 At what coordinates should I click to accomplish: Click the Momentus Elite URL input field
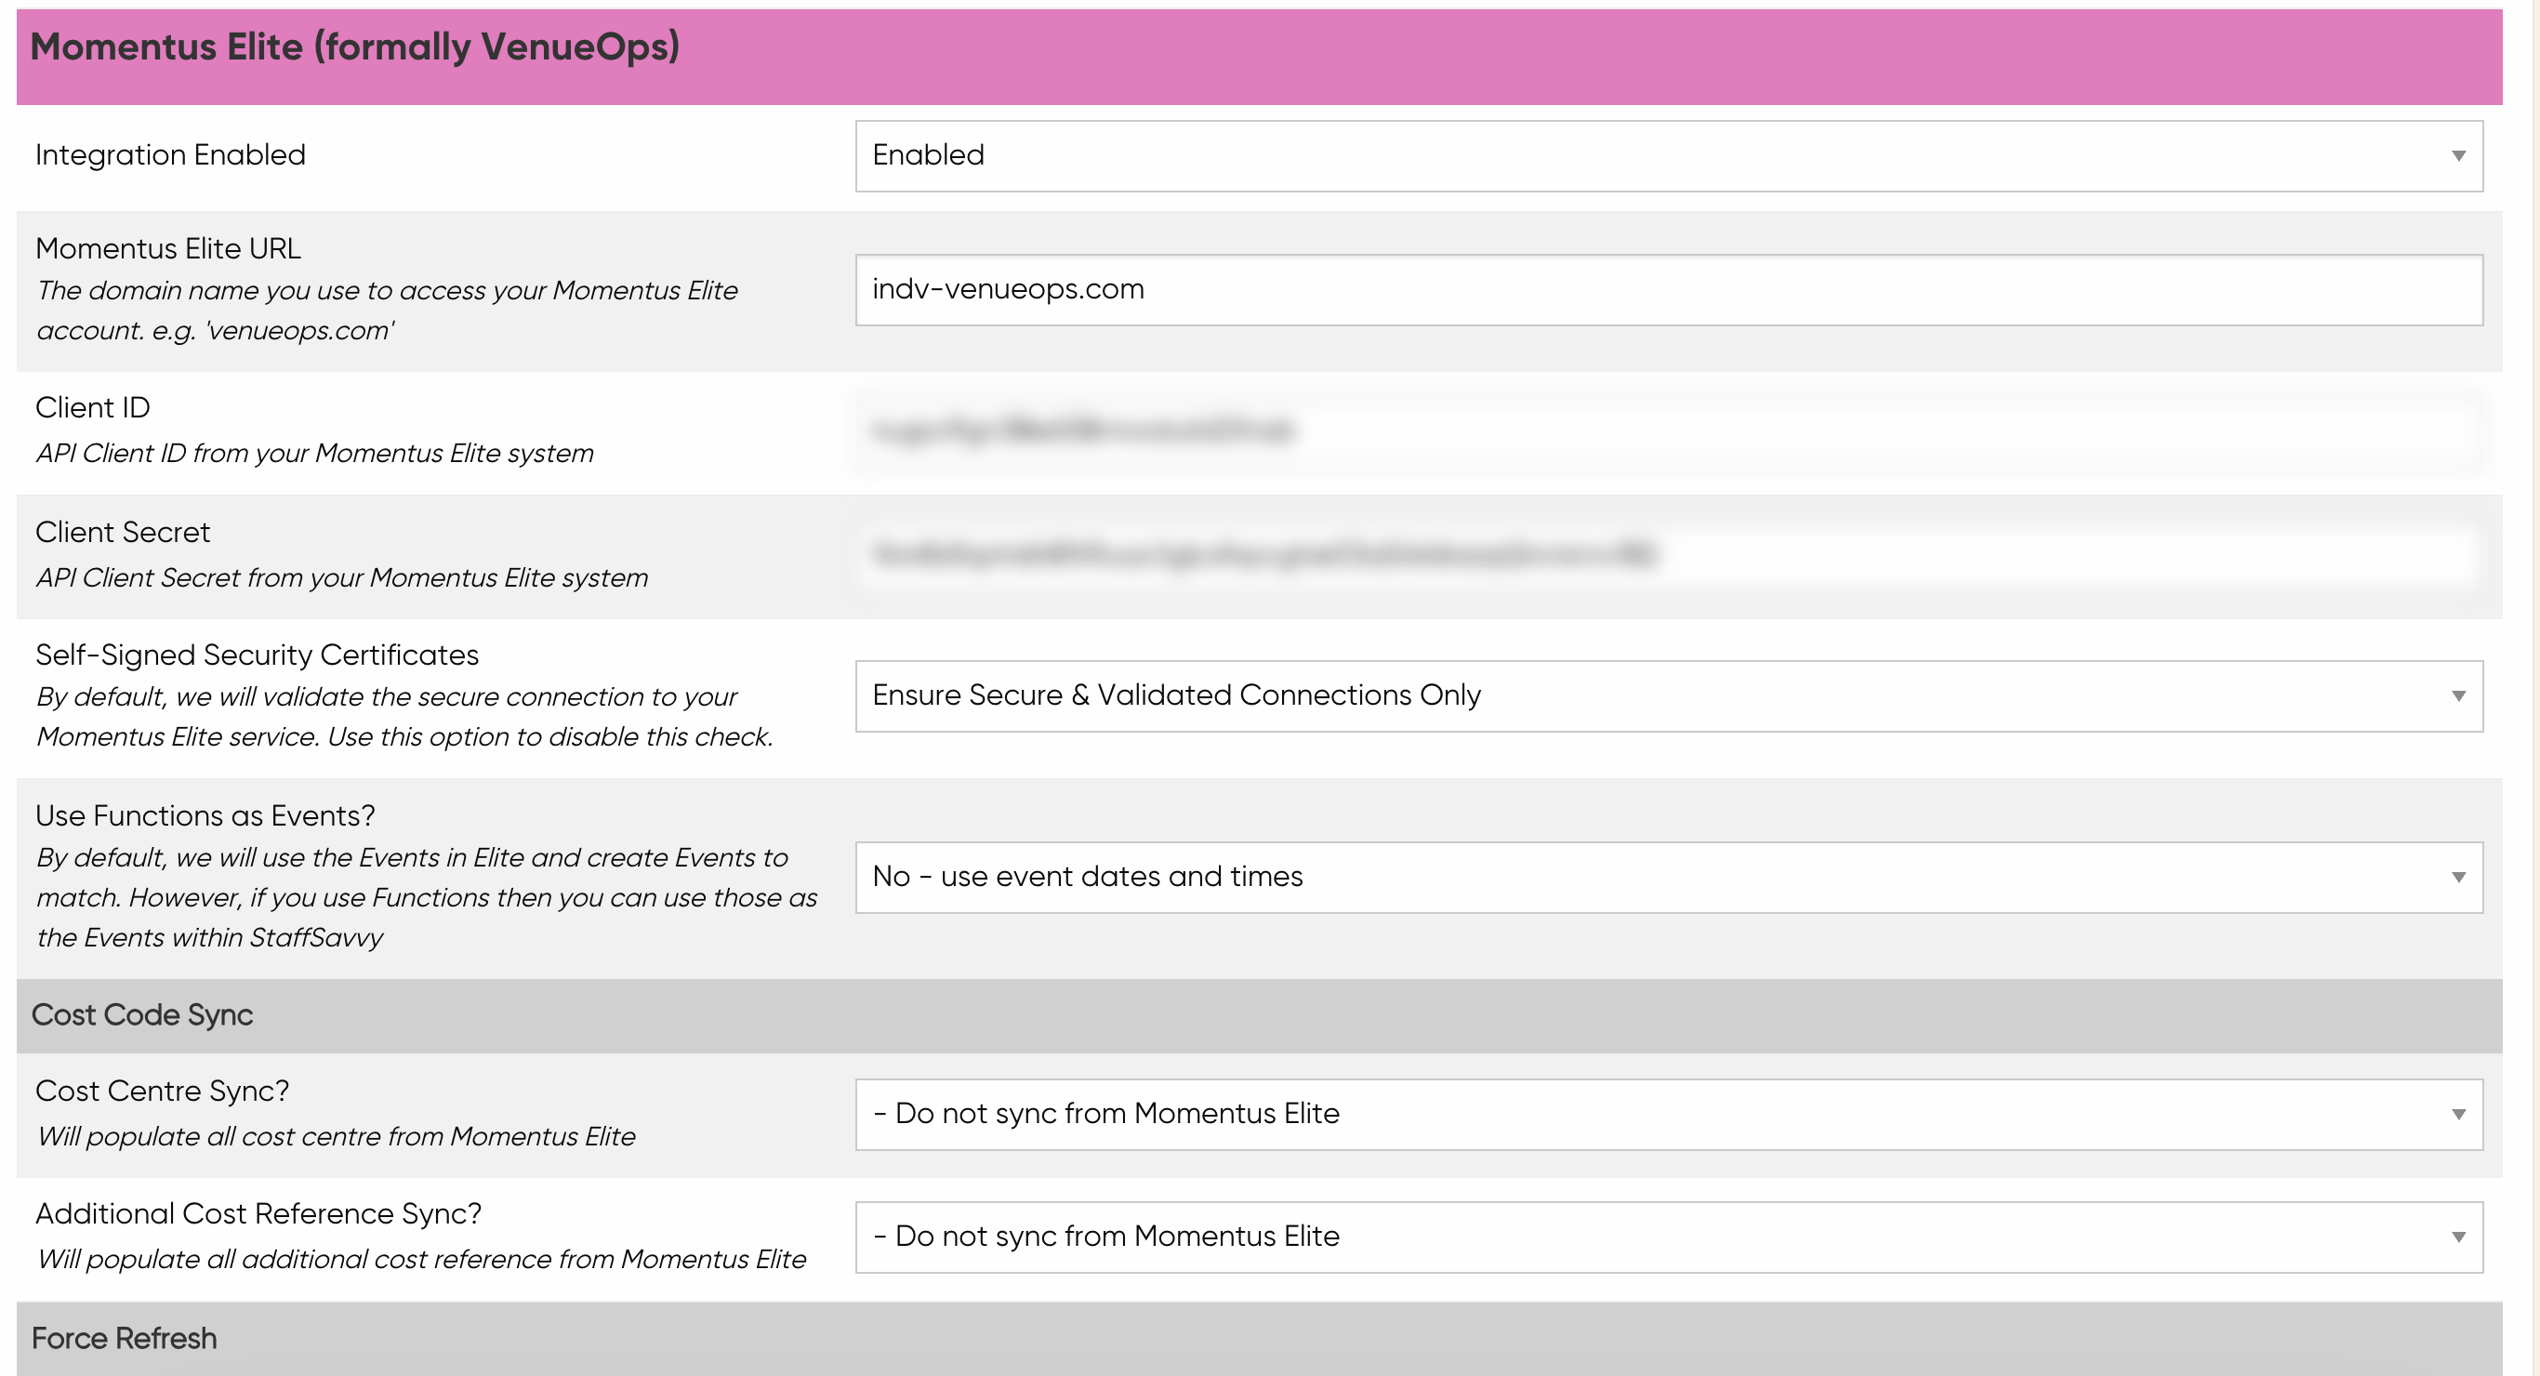point(1668,290)
